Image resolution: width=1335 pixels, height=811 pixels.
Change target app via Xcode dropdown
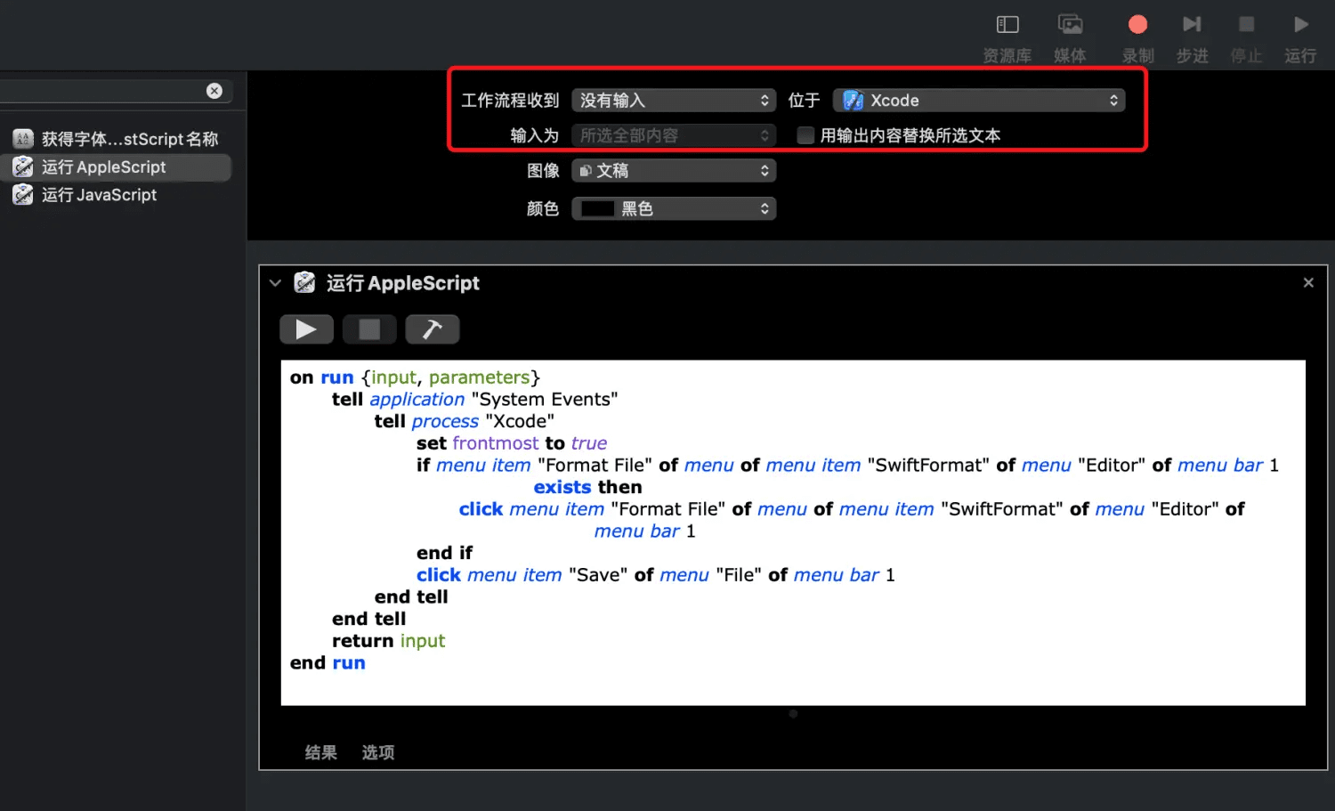pos(979,100)
